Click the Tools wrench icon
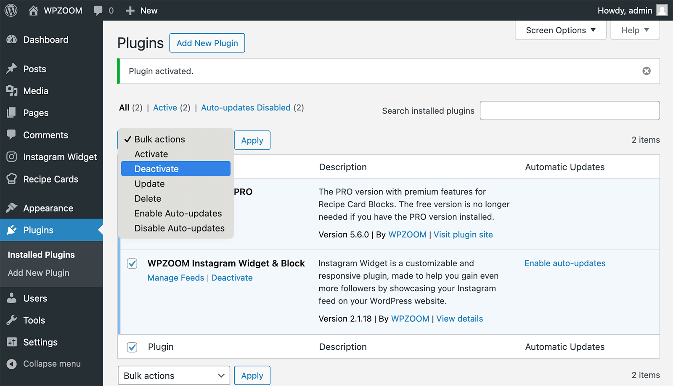 (x=12, y=320)
